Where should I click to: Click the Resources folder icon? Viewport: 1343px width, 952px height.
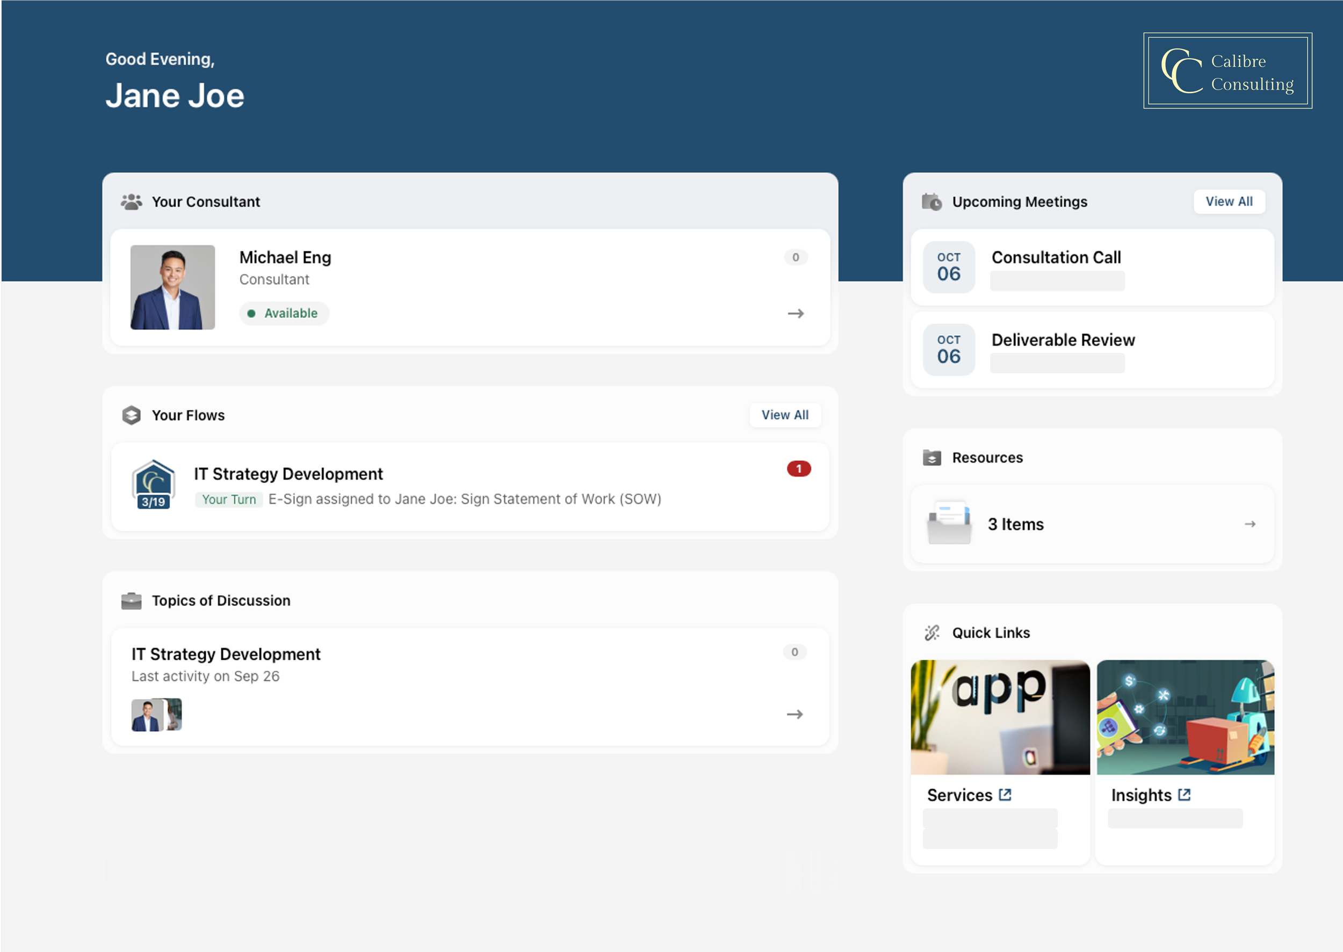pyautogui.click(x=932, y=458)
